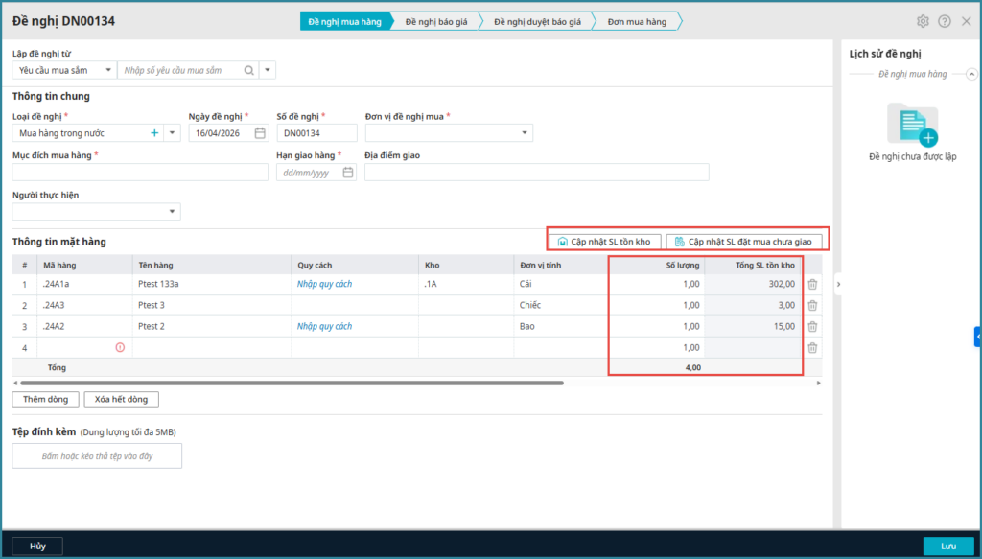Viewport: 982px width, 559px height.
Task: Collapse the Đề nghị mua hàng history section
Action: (971, 74)
